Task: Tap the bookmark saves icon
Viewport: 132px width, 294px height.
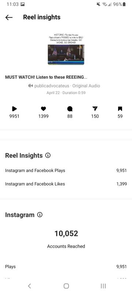Action: coord(120,109)
